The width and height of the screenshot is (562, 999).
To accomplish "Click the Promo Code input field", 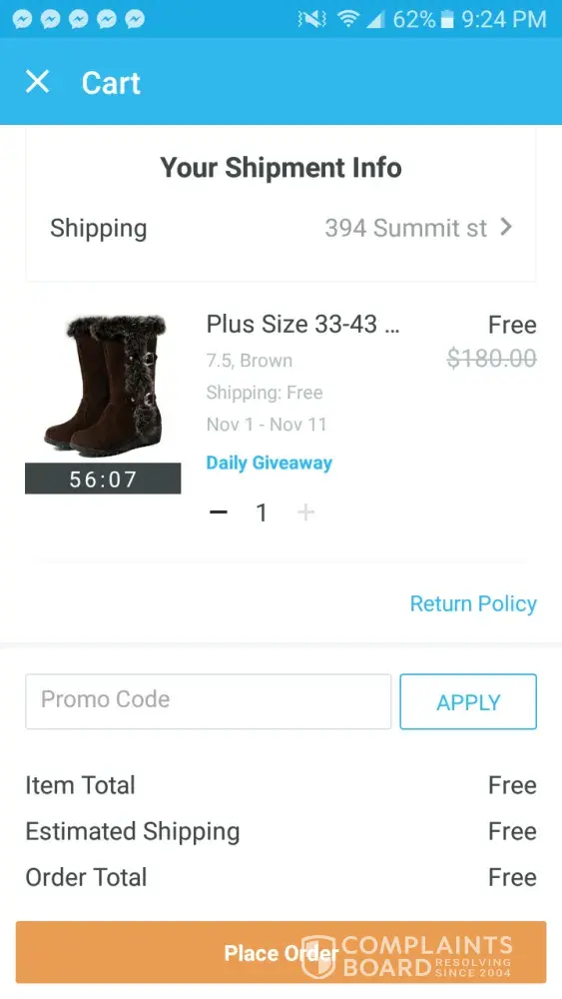I will point(208,701).
